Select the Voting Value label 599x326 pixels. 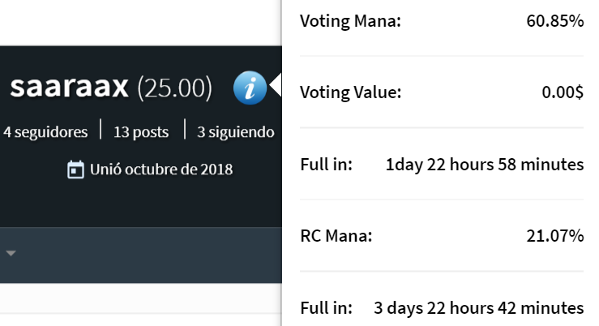pyautogui.click(x=350, y=92)
